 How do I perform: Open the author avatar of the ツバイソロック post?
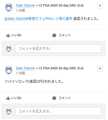point(9,70)
